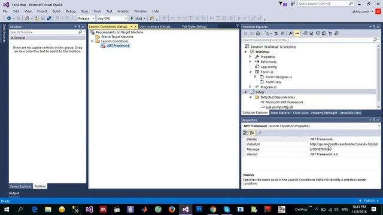
Task: Click the Navigate Backward toolbar icon
Action: click(9, 19)
